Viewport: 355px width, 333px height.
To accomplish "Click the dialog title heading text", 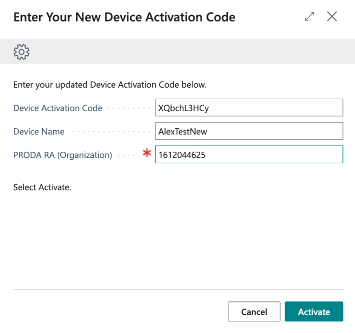I will tap(124, 17).
